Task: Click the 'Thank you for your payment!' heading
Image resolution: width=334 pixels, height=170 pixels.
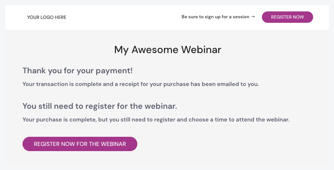Action: (78, 71)
